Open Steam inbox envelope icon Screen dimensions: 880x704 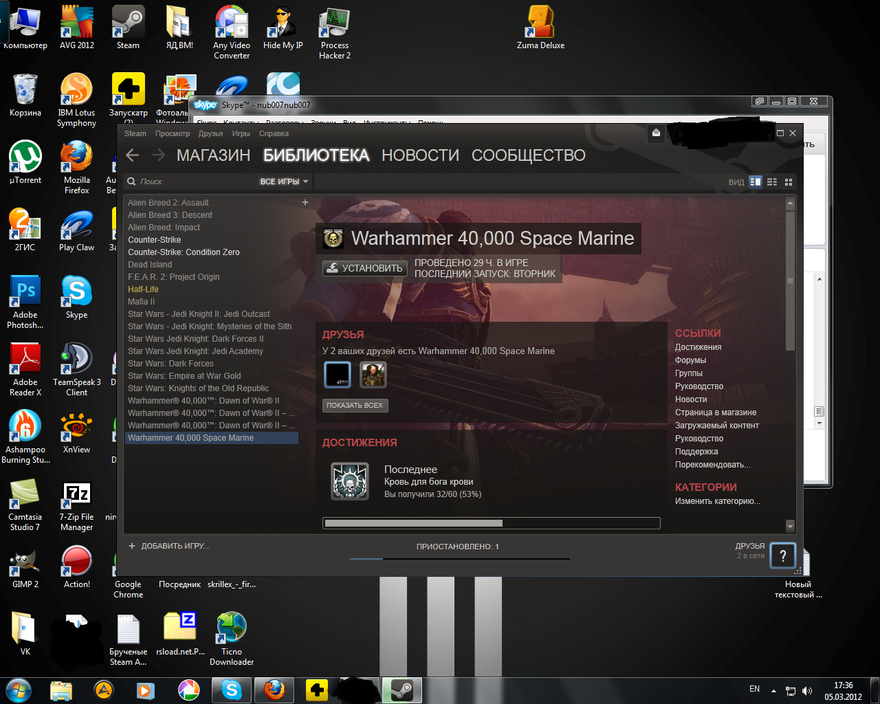coord(656,133)
